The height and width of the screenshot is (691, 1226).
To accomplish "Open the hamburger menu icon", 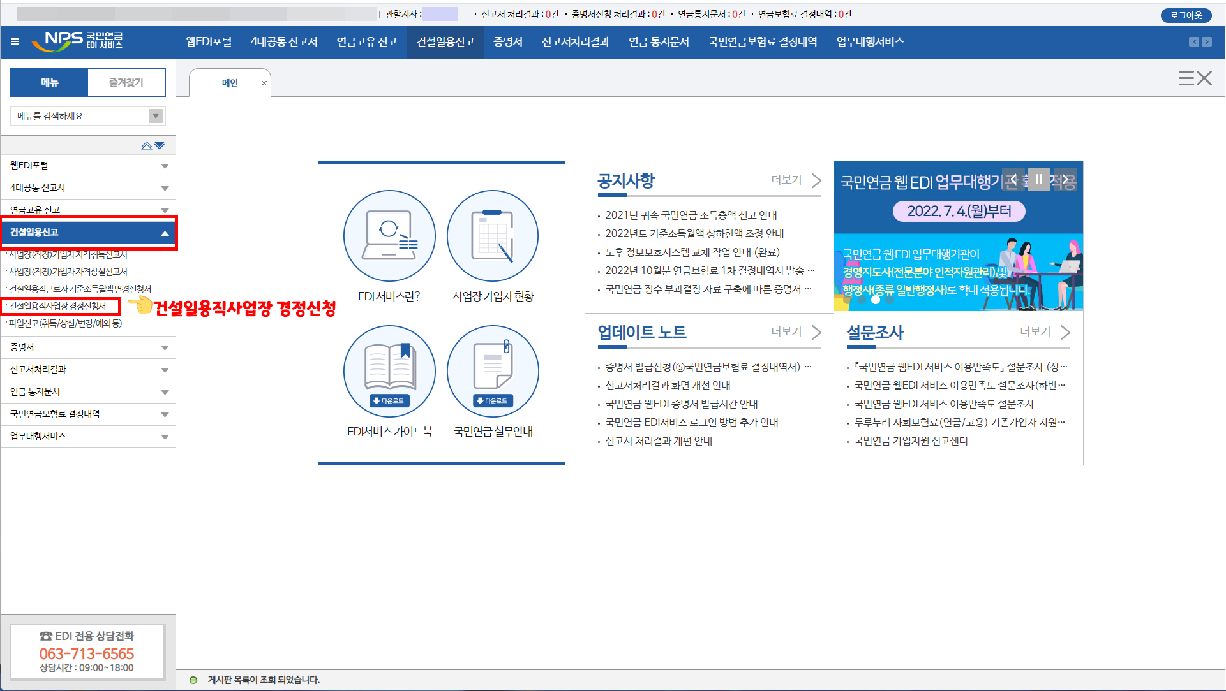I will pyautogui.click(x=15, y=41).
